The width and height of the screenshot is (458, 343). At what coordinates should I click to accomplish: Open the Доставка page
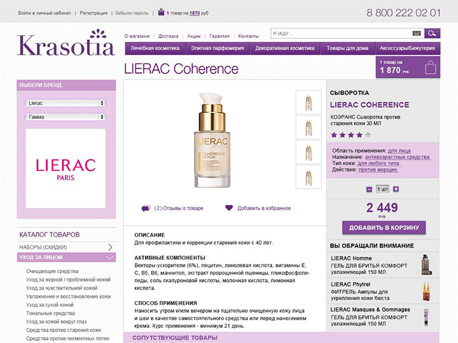168,36
